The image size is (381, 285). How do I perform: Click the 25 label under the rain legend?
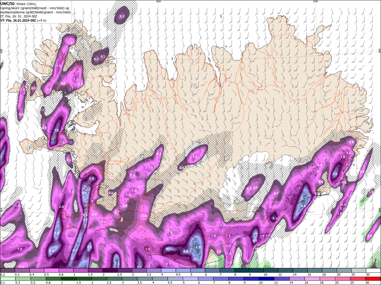[352, 283]
